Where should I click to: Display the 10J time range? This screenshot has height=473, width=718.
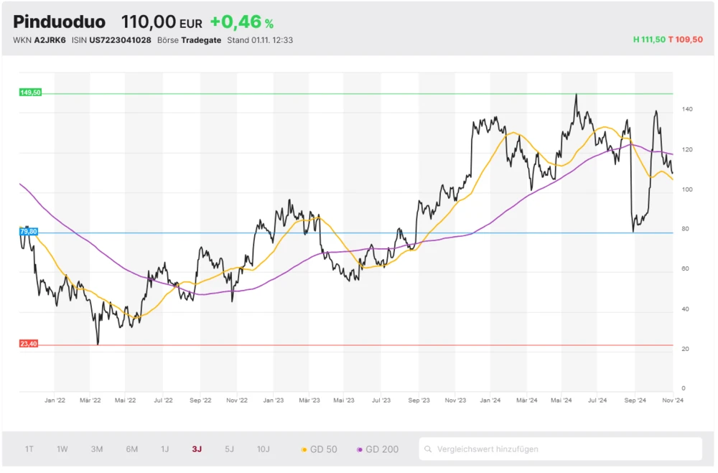pyautogui.click(x=264, y=449)
